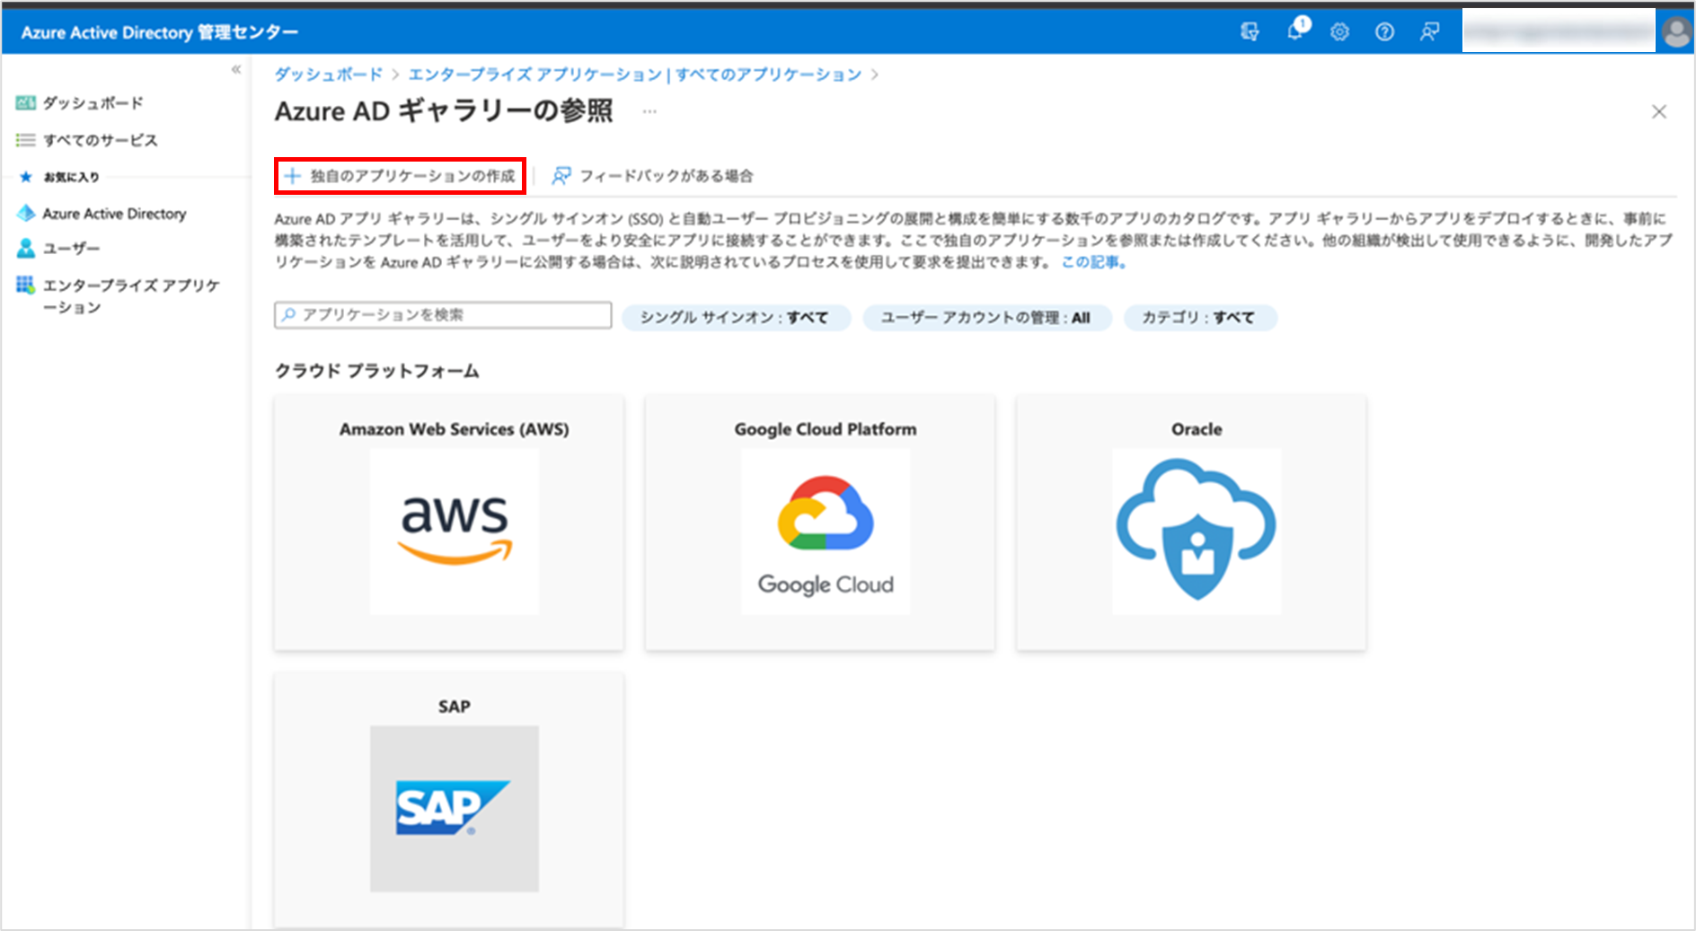Go to エンタープライズ アプリケーション breadcrumb link
1696x931 pixels.
(634, 75)
